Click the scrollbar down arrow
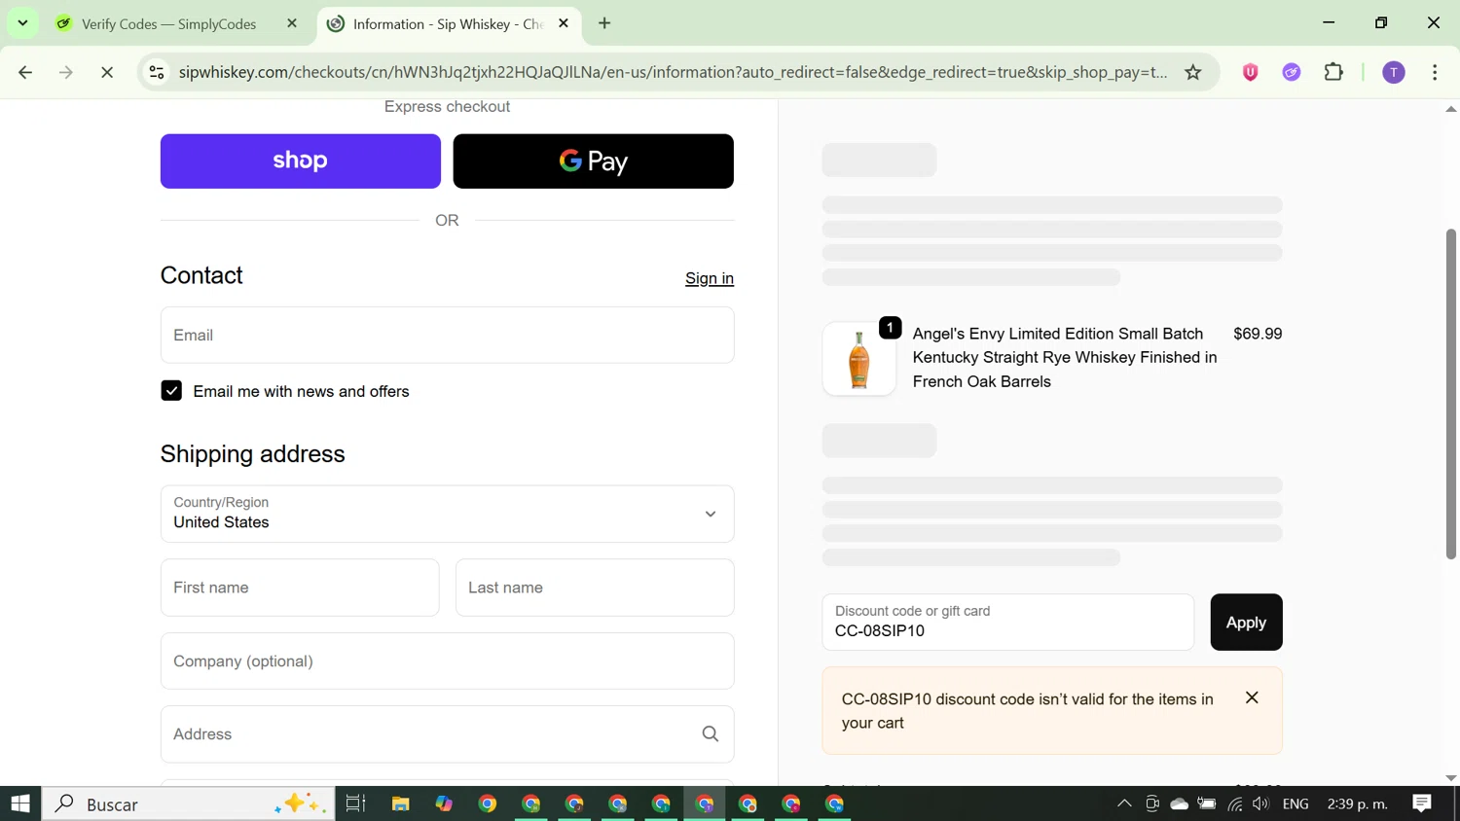This screenshot has width=1460, height=821. point(1451,777)
